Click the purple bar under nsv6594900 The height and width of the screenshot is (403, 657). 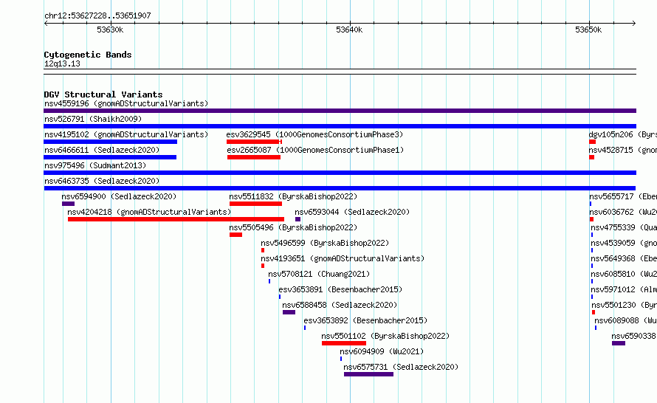pos(69,204)
